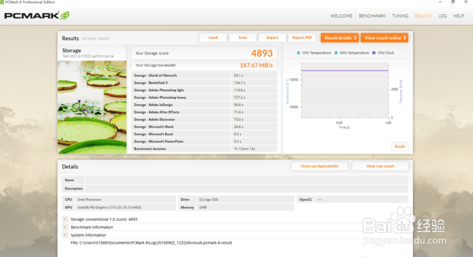Viewport: 473px width, 257px height.
Task: Expand Benchmark information section
Action: 65,227
